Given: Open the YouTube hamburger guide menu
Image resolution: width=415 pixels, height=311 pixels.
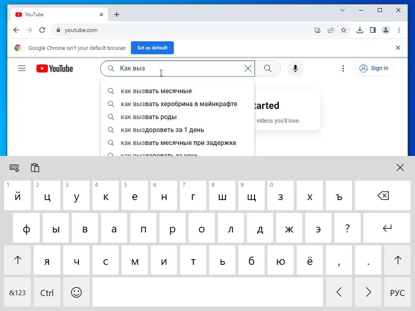Looking at the screenshot, I should pyautogui.click(x=22, y=68).
